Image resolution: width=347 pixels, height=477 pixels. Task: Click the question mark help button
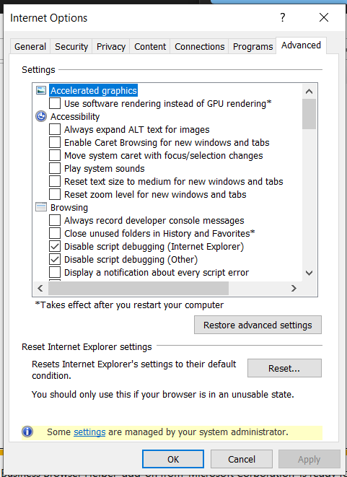click(283, 17)
